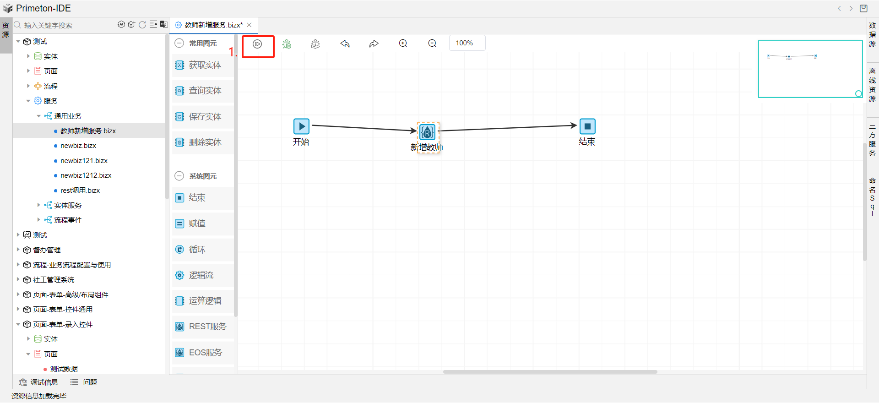The height and width of the screenshot is (403, 879).
Task: Click the AI icon beside search box
Action: 121,25
